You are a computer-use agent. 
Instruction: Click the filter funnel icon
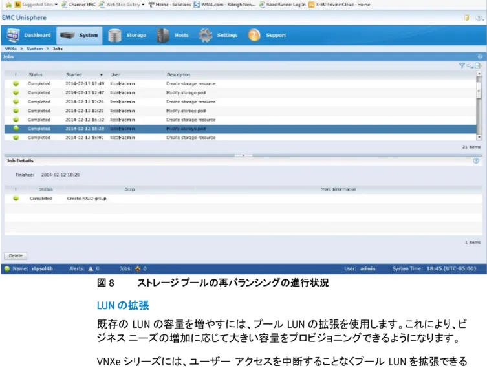(462, 65)
